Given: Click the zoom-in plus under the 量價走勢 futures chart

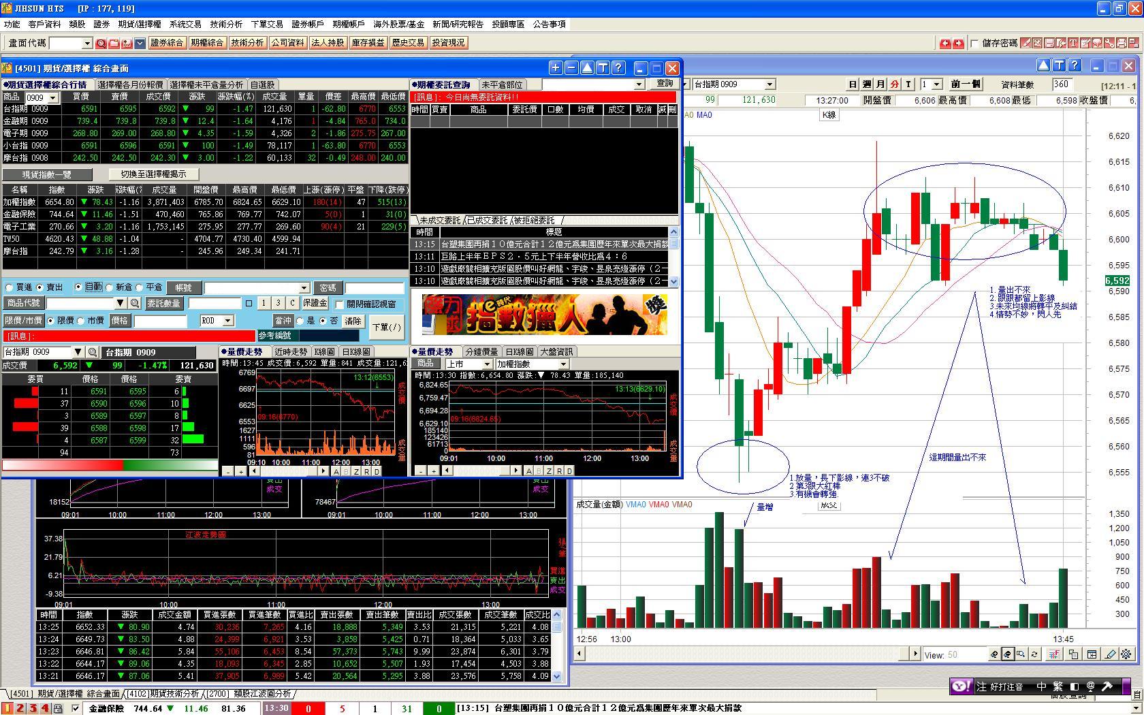Looking at the screenshot, I should click(240, 471).
